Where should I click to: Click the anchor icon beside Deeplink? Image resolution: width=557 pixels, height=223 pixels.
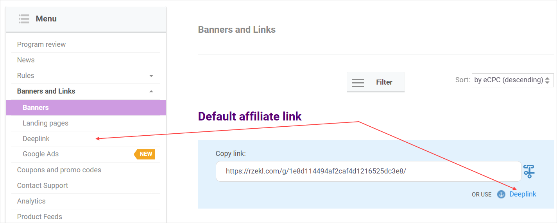(501, 194)
